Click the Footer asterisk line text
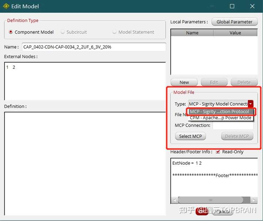Viewport: 263px width, 221px height. 215,175
